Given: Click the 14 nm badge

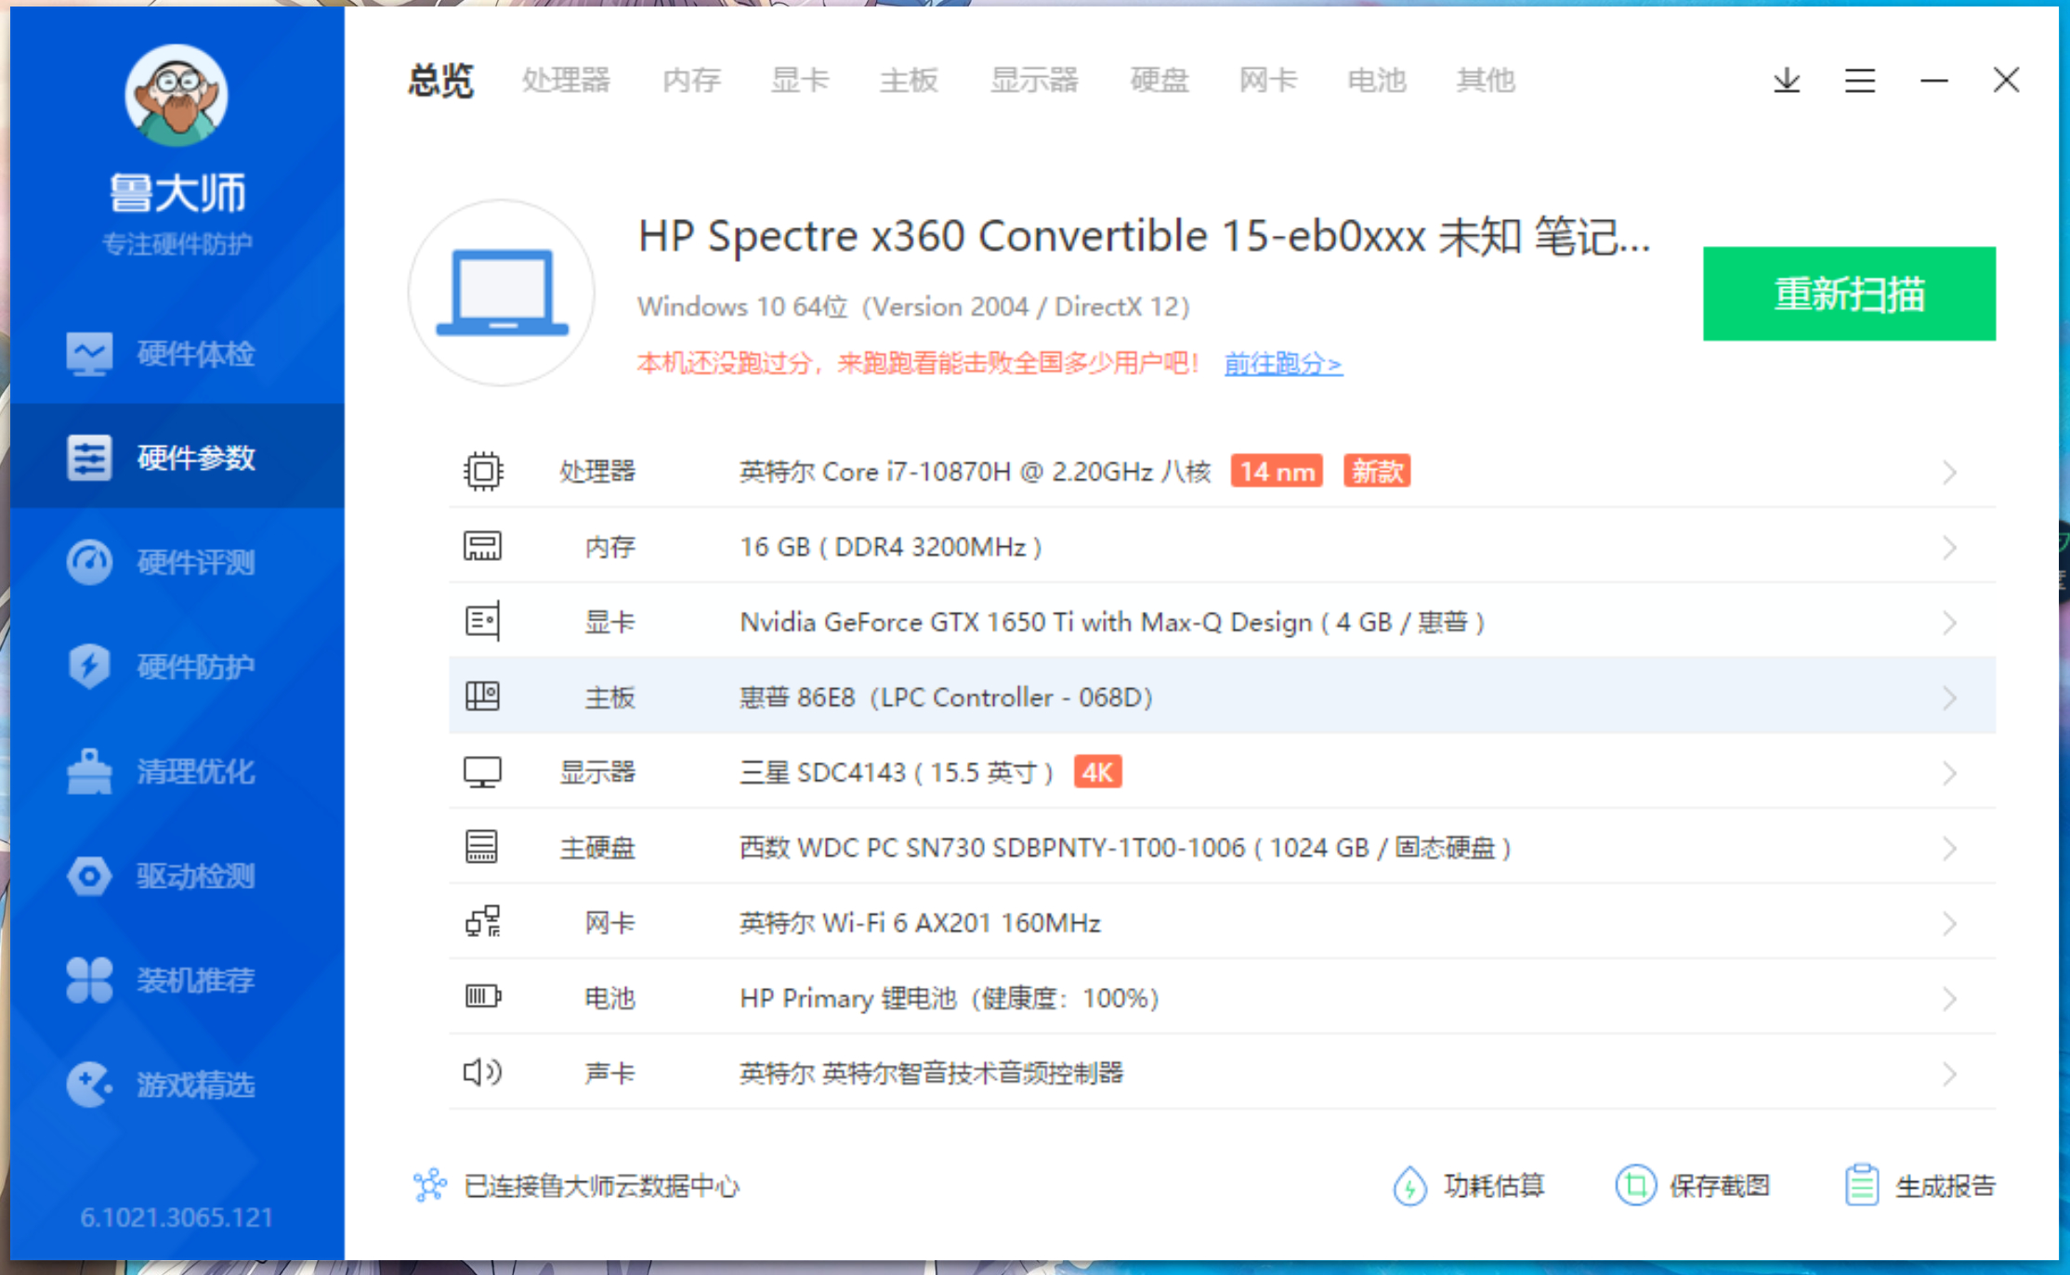Looking at the screenshot, I should (x=1277, y=472).
